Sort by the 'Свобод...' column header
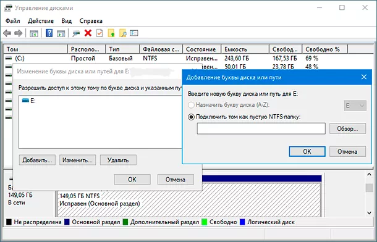 286,49
